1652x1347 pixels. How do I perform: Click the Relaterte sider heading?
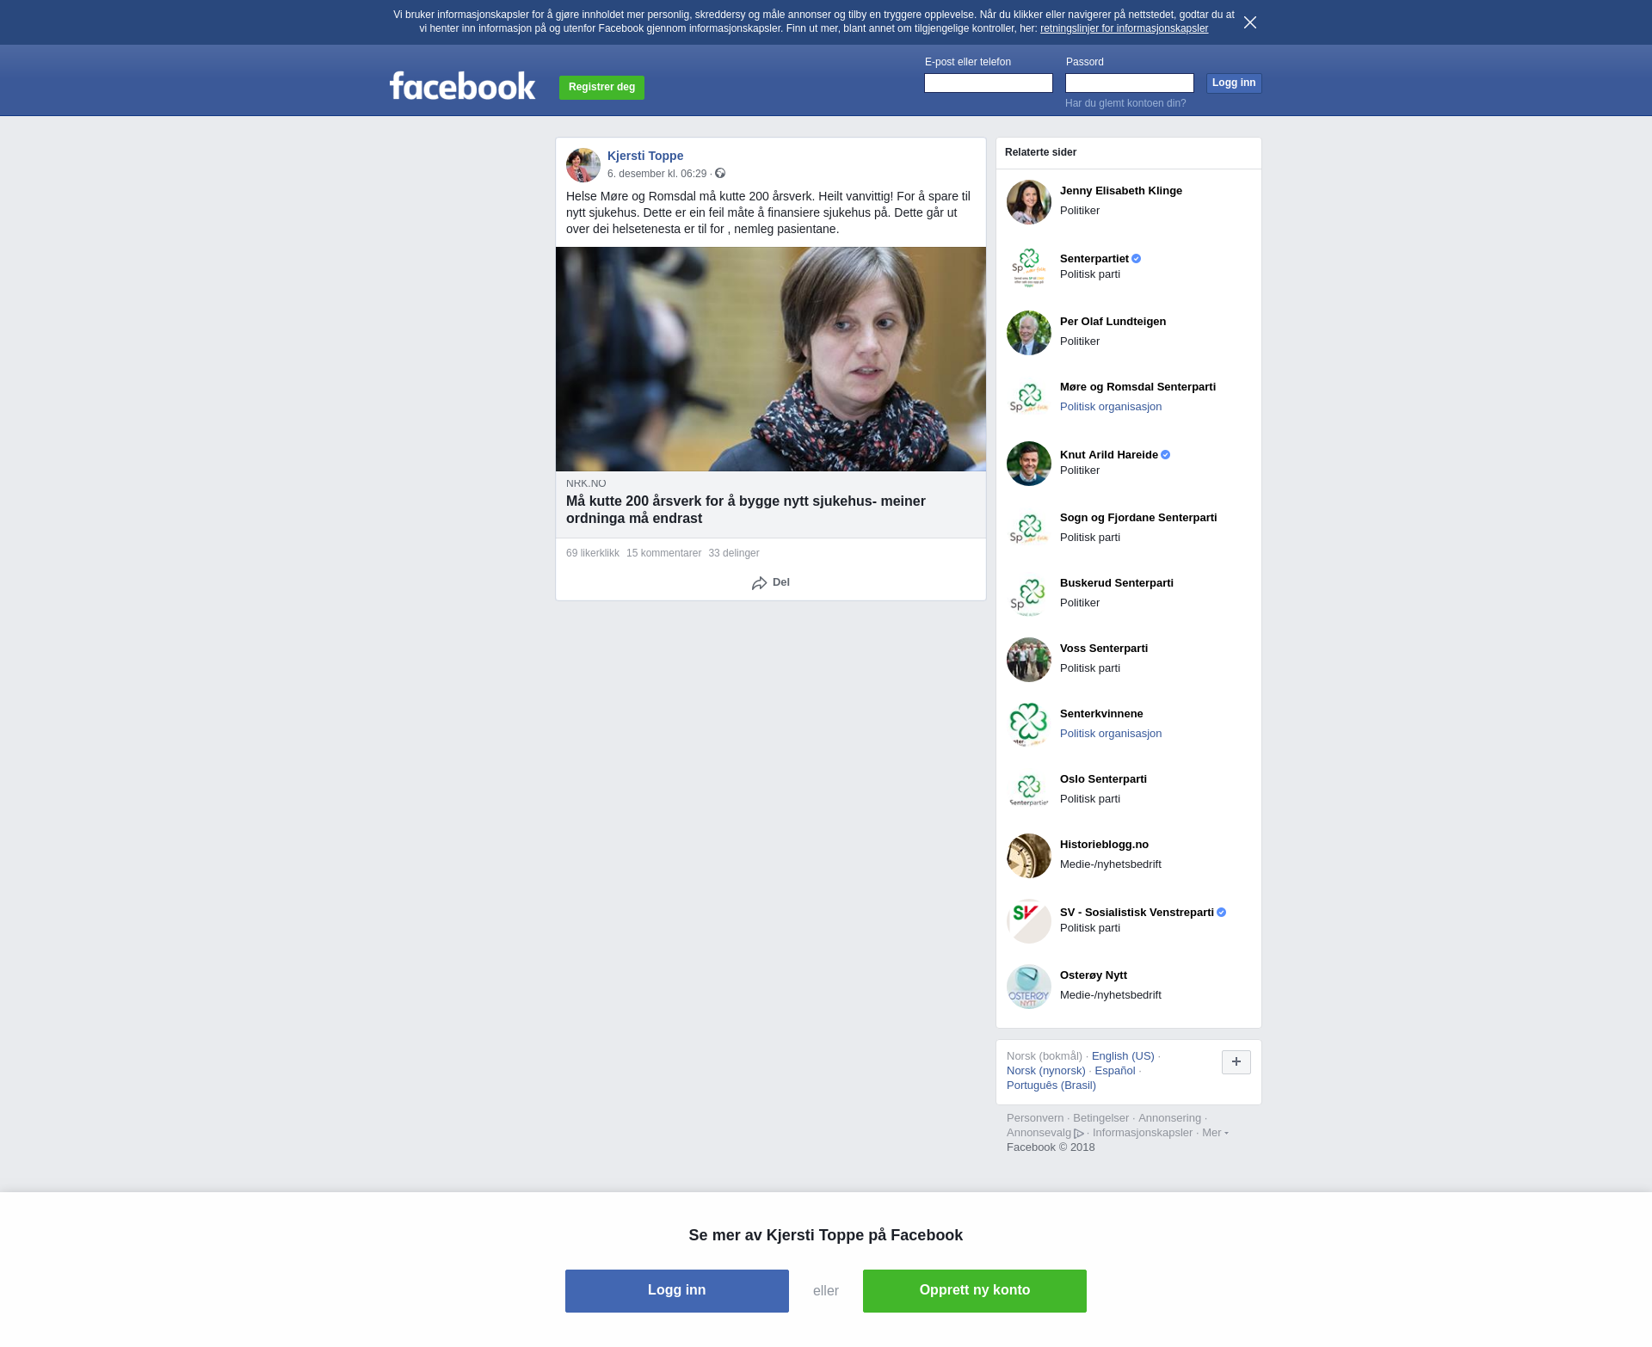pos(1040,152)
